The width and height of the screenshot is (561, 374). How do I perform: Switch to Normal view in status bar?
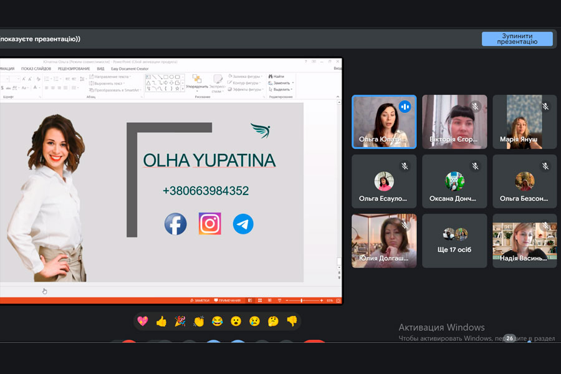click(250, 300)
